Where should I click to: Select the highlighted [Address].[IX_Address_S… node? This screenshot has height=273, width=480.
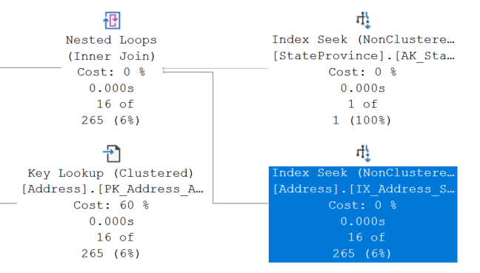tap(363, 215)
